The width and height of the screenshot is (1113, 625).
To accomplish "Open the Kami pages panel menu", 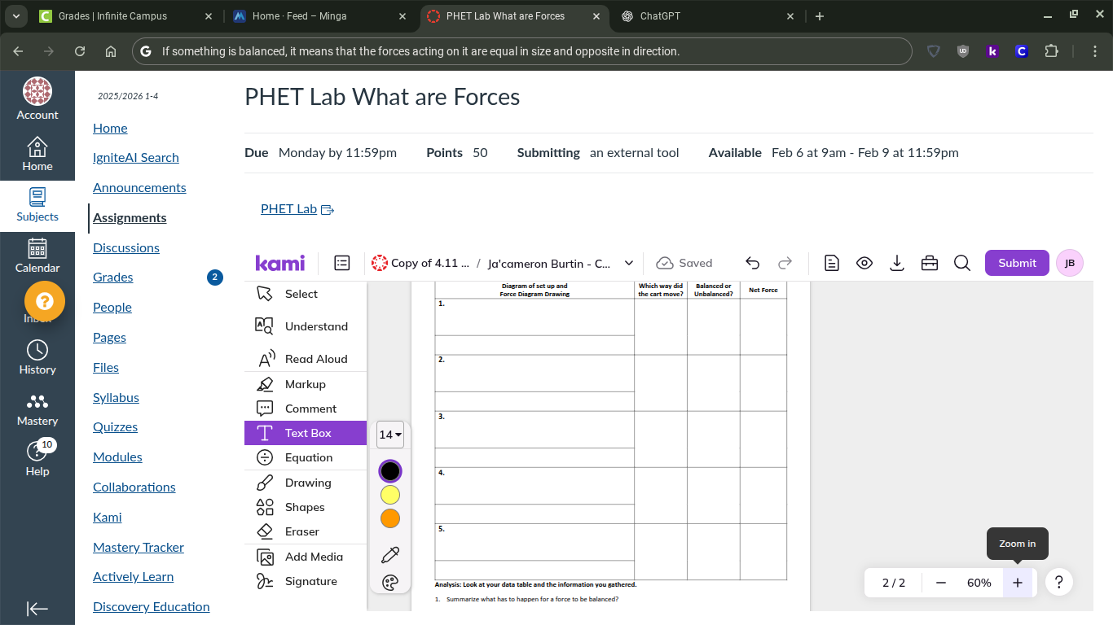I will pos(341,263).
